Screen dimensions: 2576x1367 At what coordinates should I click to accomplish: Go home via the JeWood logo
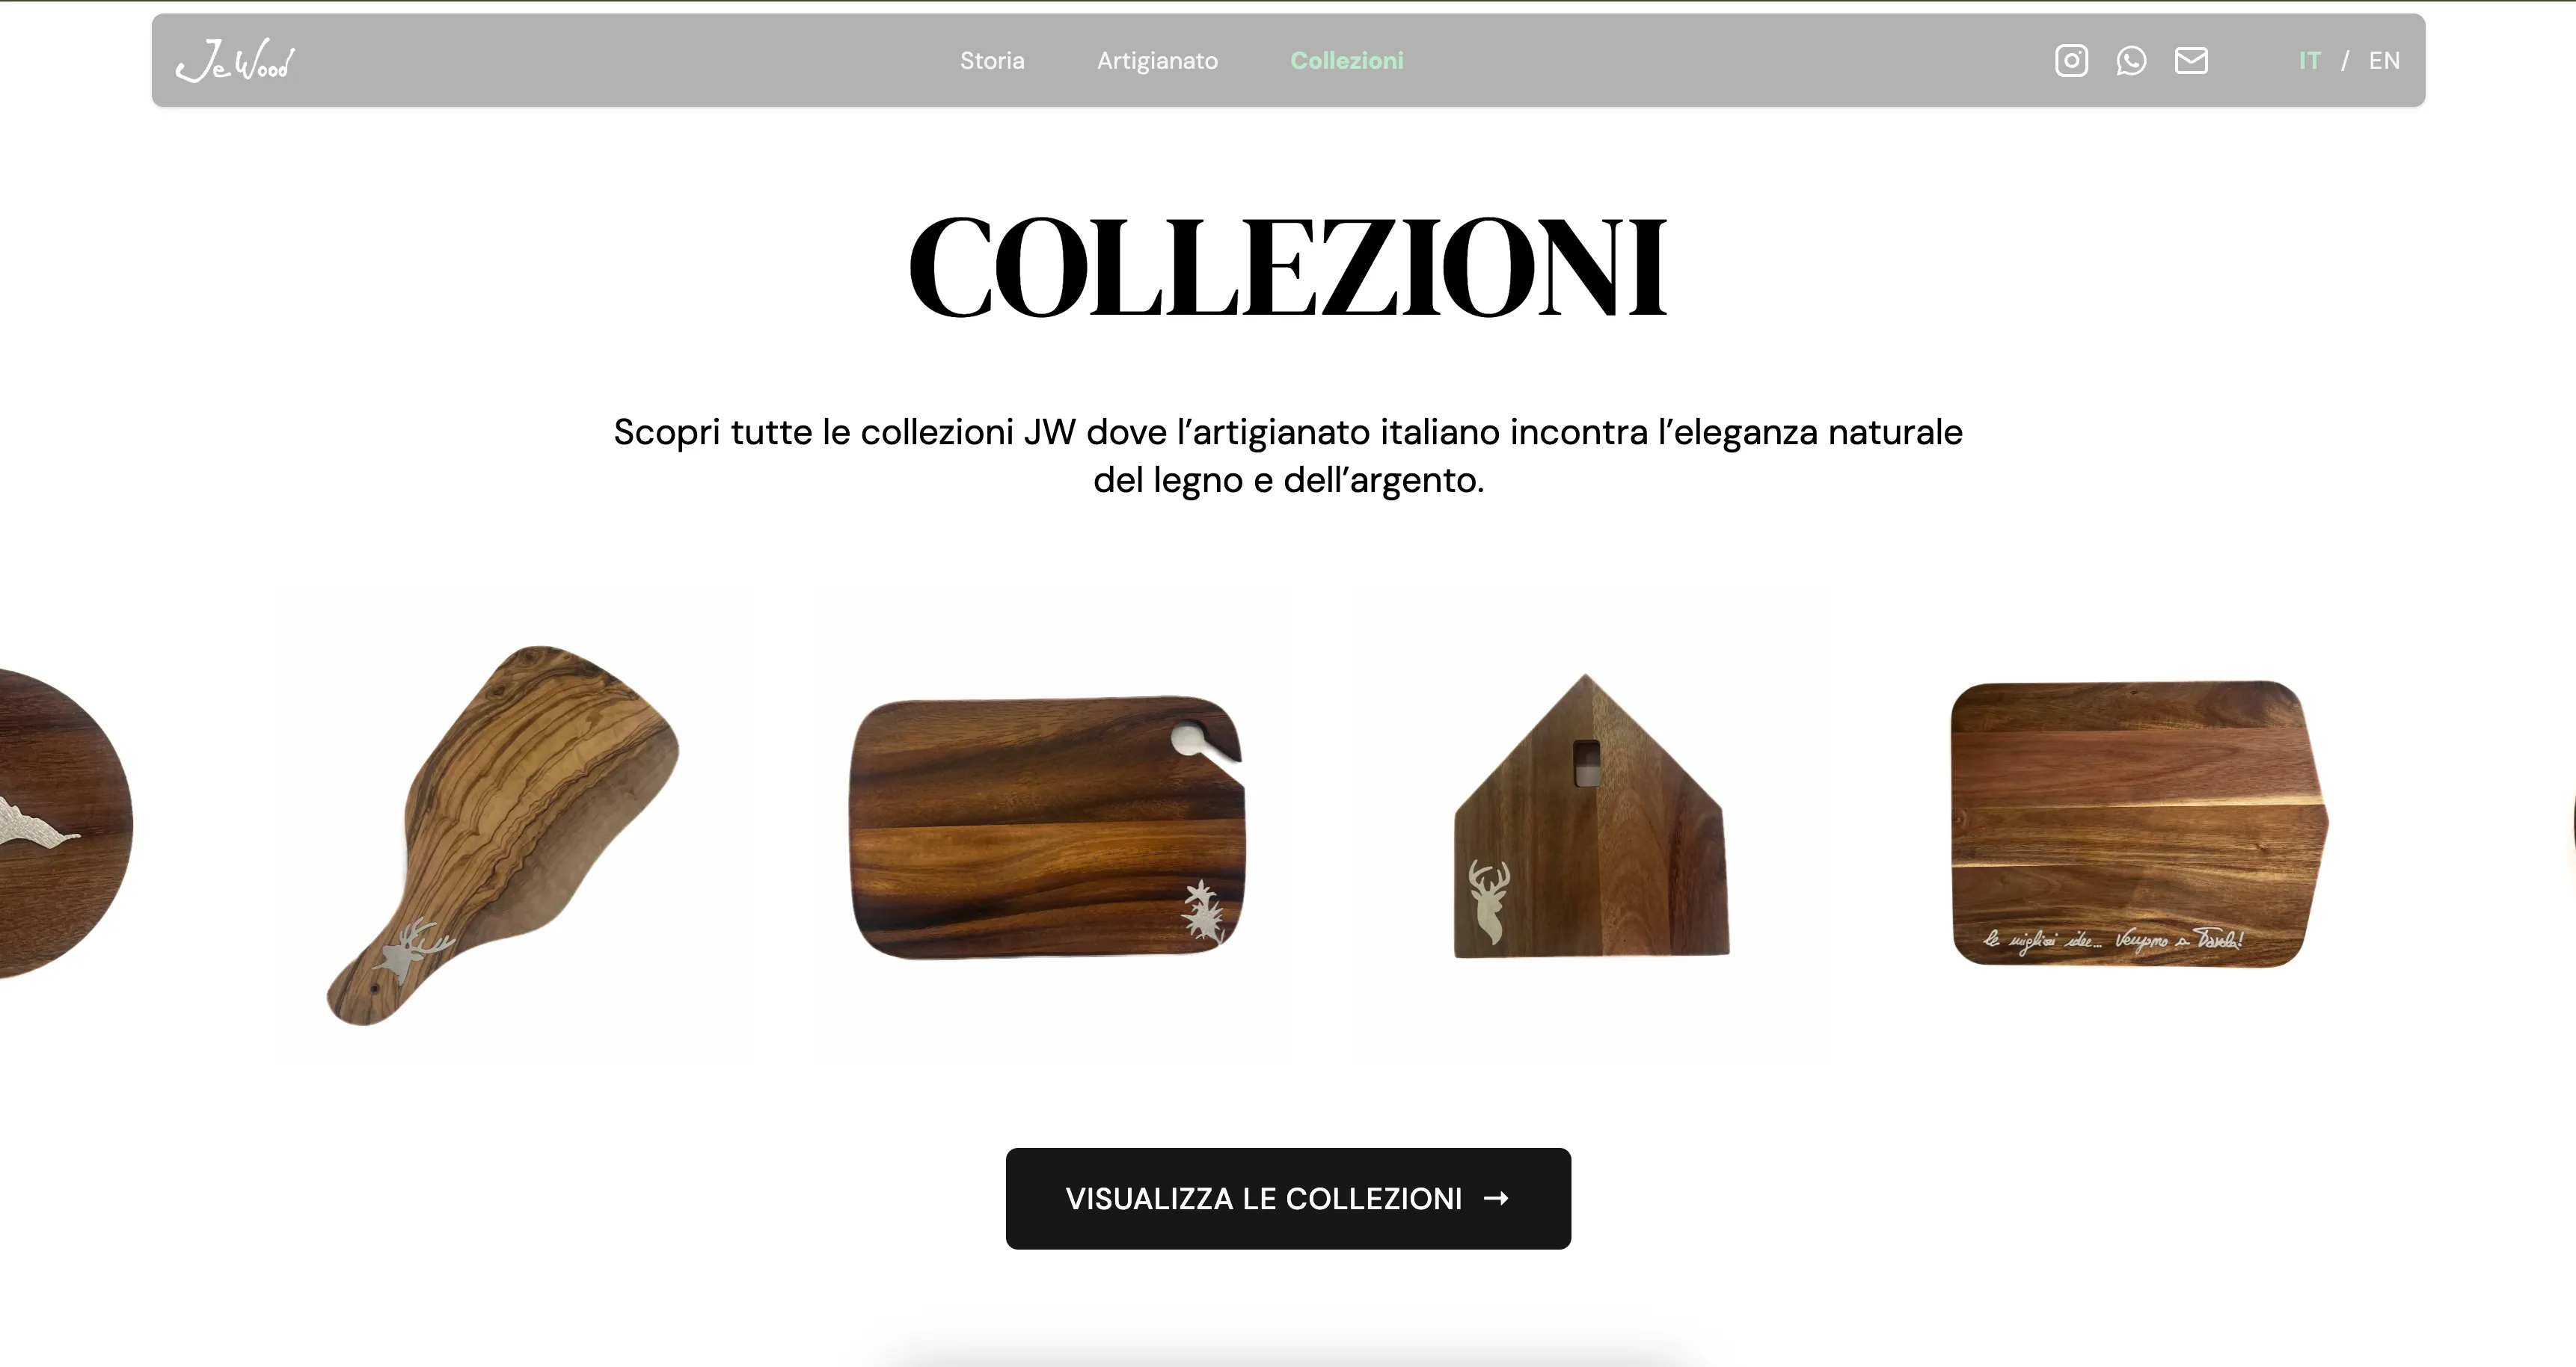pos(235,60)
